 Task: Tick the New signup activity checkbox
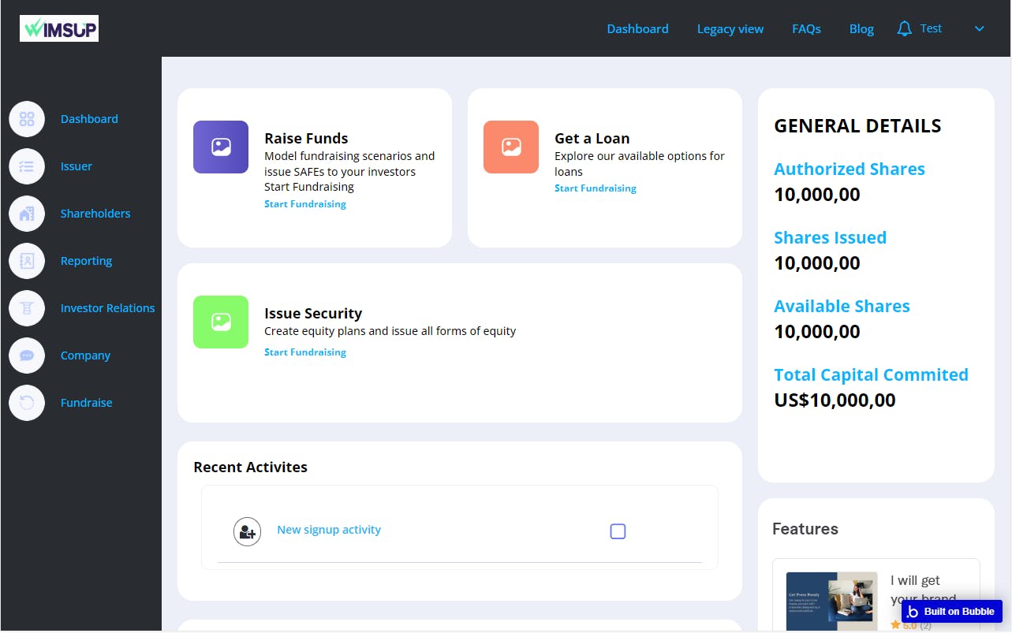618,531
